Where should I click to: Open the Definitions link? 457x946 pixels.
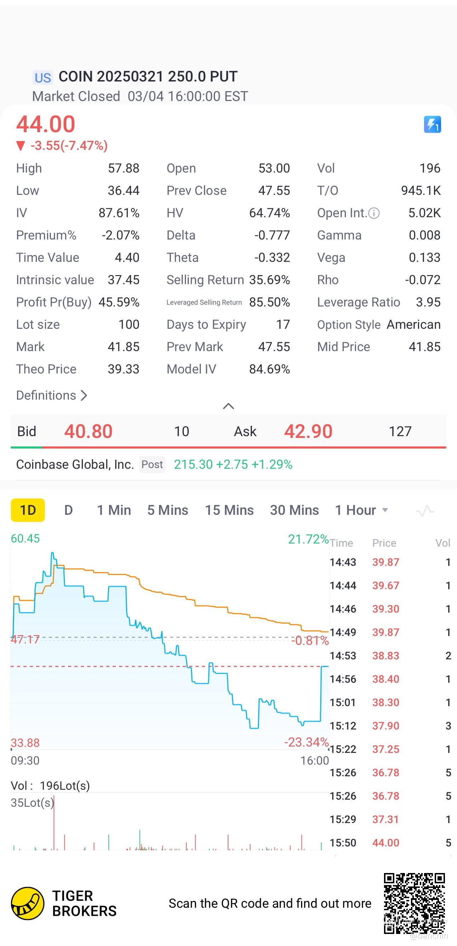51,395
